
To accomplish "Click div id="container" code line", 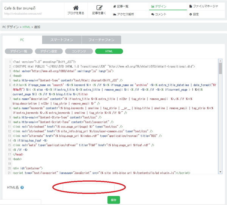I will (28, 168).
